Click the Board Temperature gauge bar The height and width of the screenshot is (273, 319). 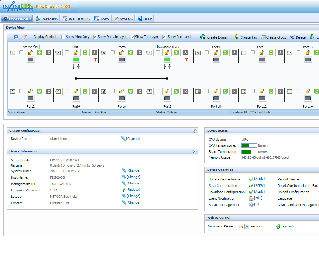coord(249,152)
